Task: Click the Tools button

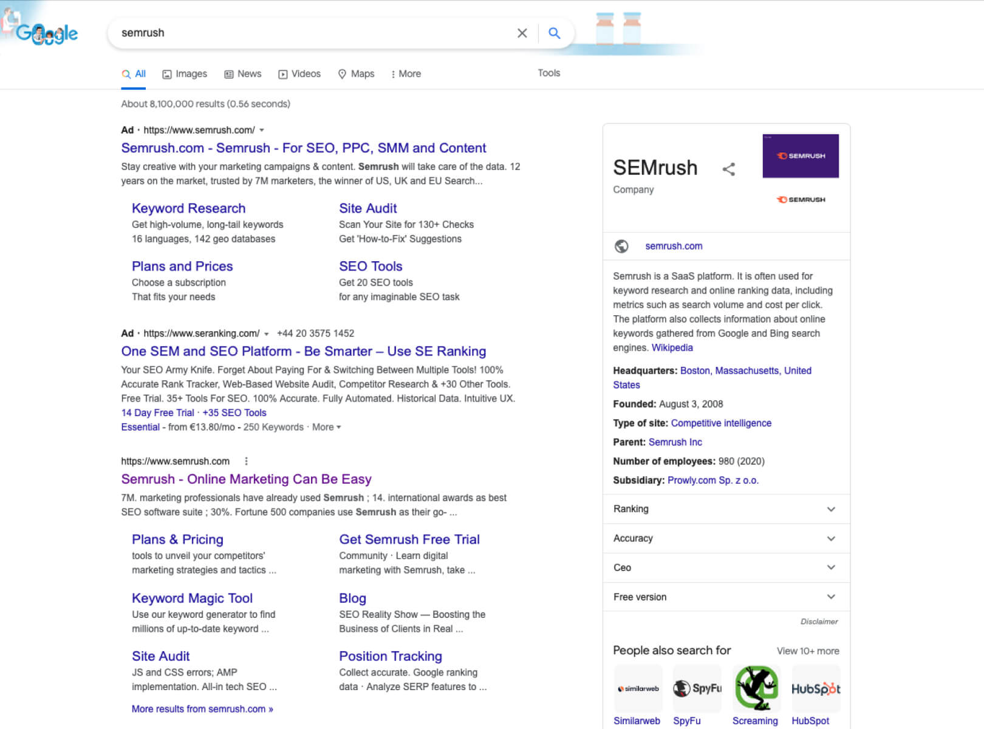Action: [x=548, y=73]
